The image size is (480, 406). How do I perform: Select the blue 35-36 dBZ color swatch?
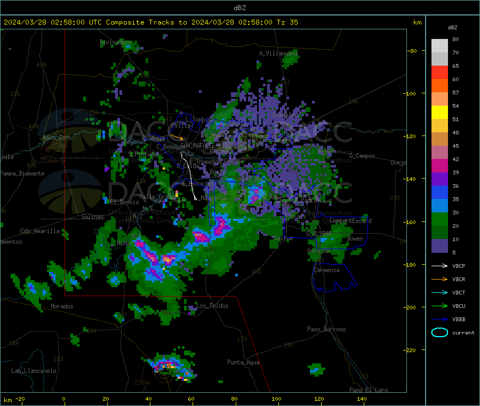click(439, 192)
